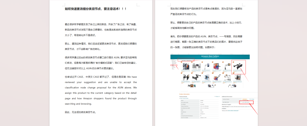The width and height of the screenshot is (307, 126).
Task: Click the paragraph starting "那么，遇到这种情况"
Action: coord(101,46)
